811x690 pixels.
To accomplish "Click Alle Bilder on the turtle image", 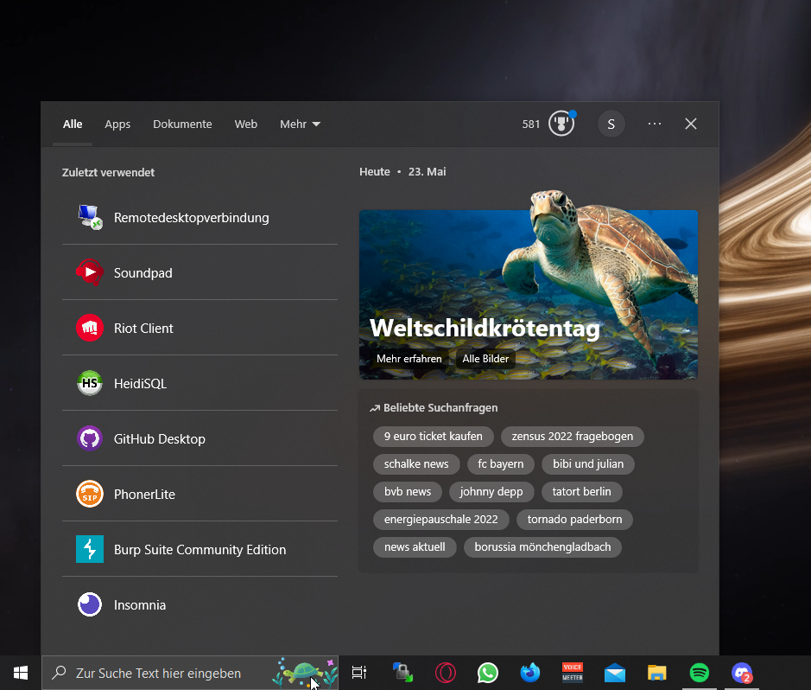I will [485, 359].
